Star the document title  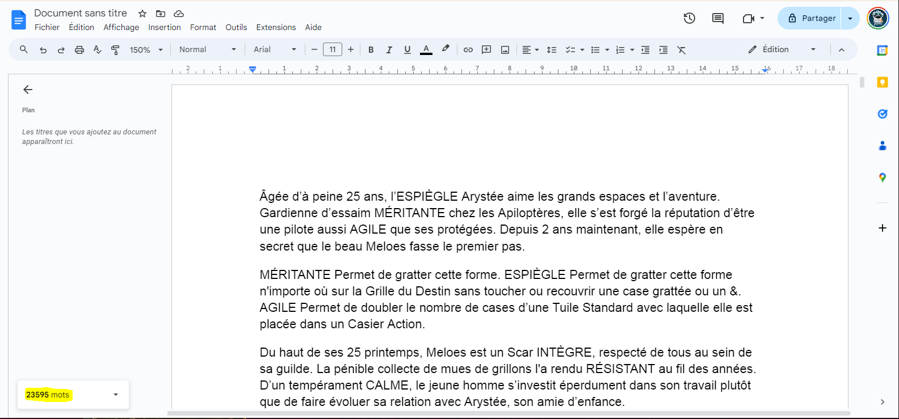[142, 14]
